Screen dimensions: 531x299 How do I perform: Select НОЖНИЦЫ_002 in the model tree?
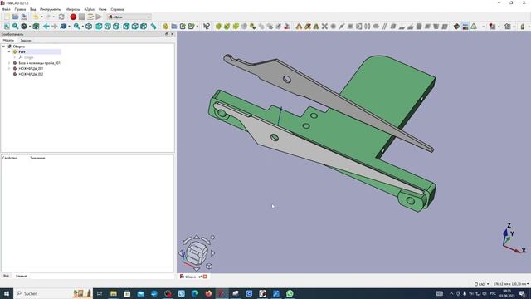pyautogui.click(x=31, y=74)
